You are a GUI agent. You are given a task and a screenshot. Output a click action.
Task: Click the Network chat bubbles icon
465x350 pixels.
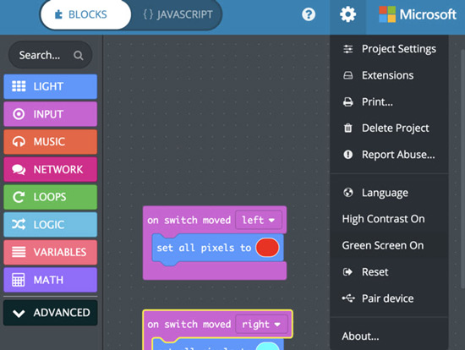tap(19, 169)
